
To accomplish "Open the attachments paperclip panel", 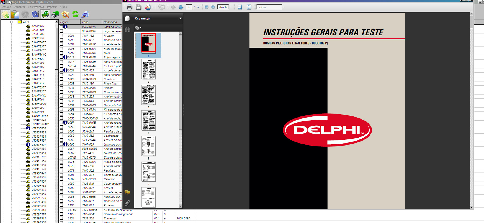I will point(127,203).
